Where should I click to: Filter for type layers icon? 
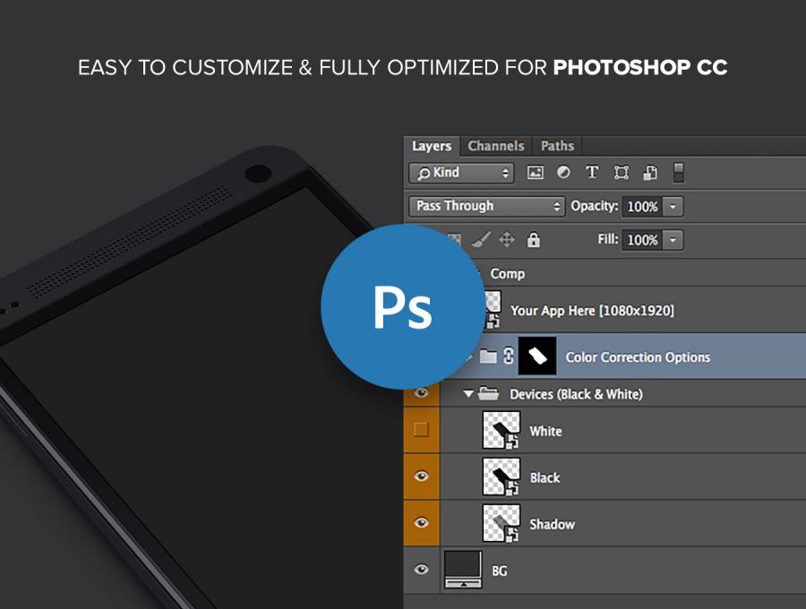point(592,173)
